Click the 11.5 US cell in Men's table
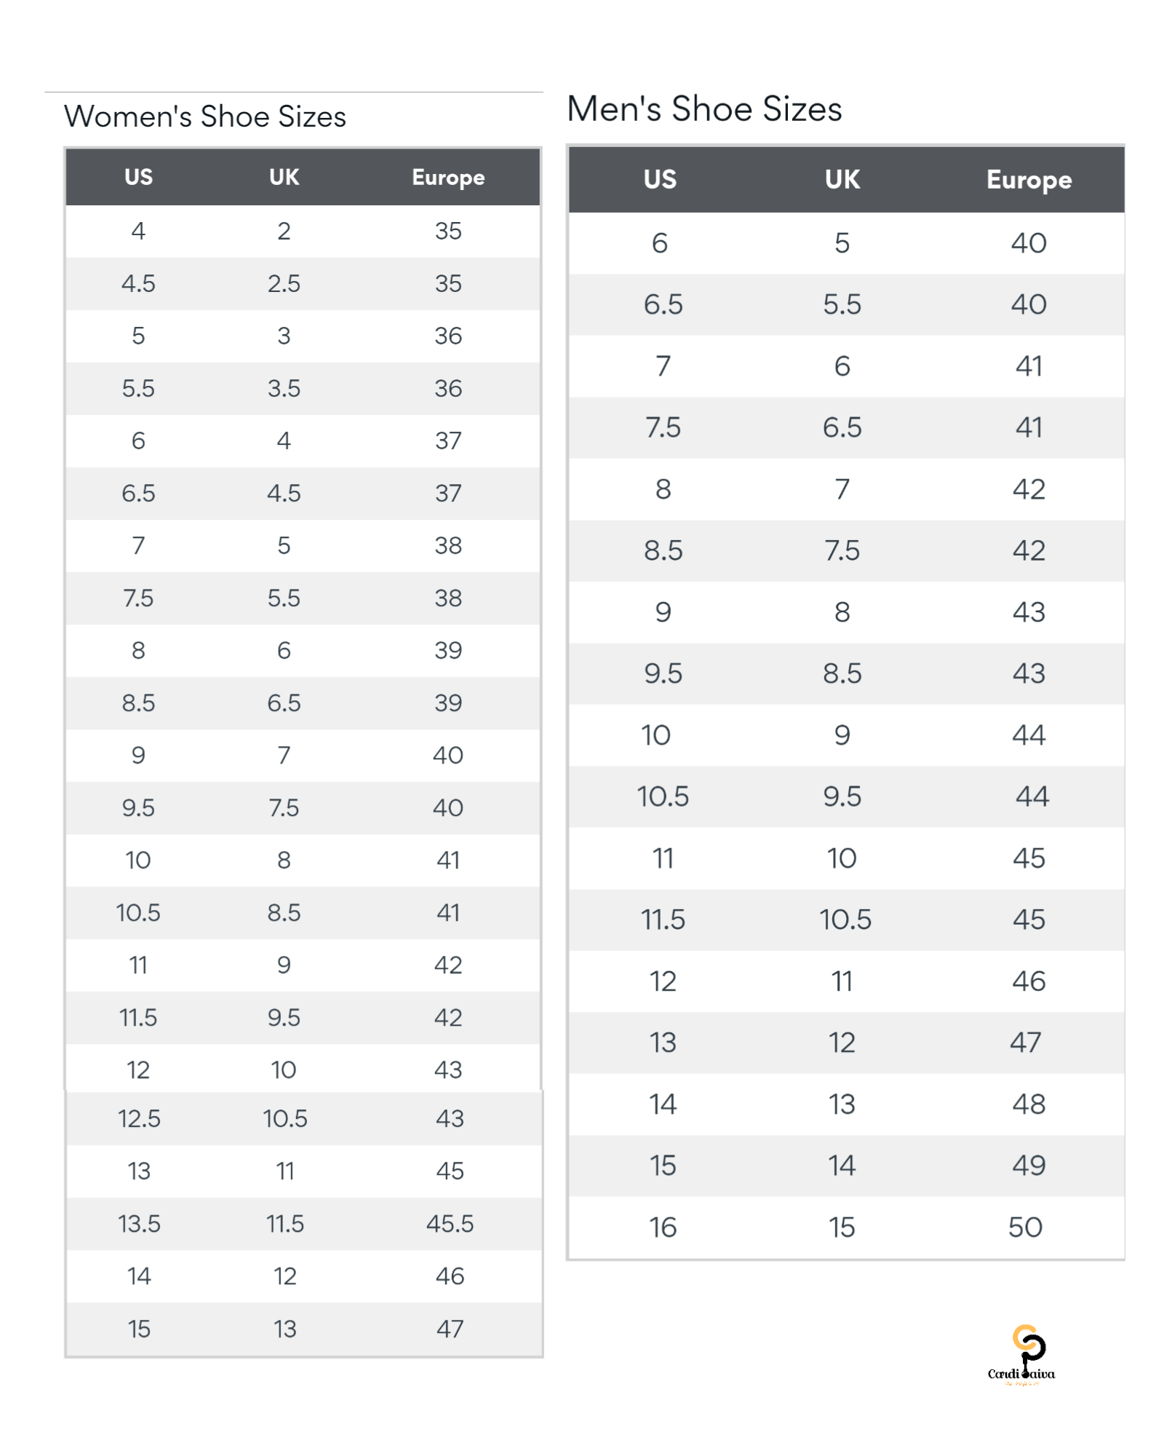 pyautogui.click(x=663, y=919)
